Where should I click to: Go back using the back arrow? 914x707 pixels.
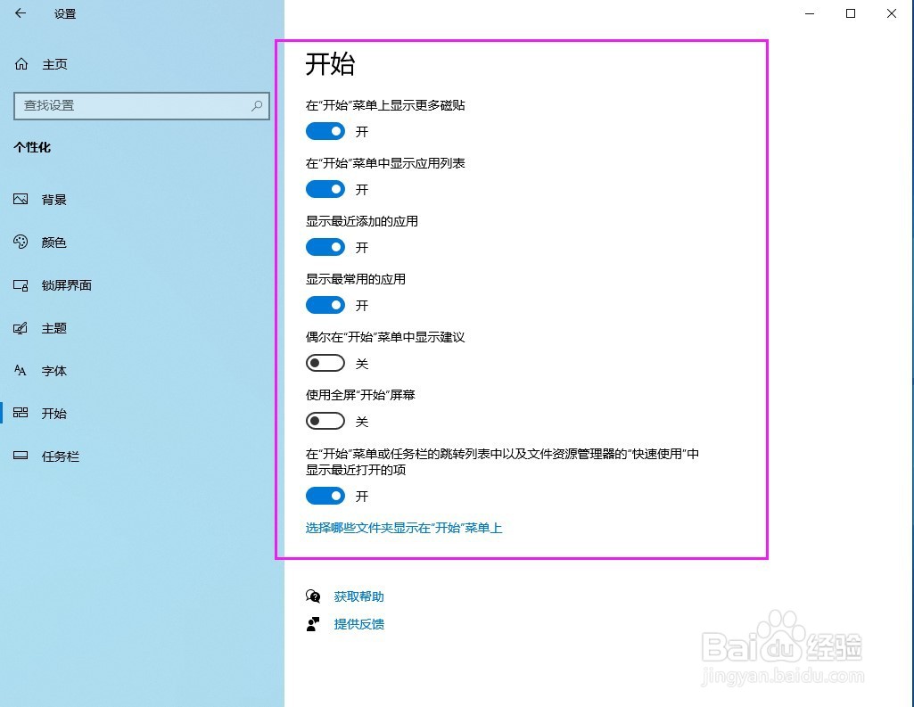[x=21, y=13]
